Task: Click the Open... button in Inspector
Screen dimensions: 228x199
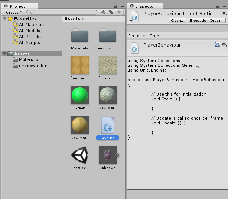Action: tap(178, 20)
